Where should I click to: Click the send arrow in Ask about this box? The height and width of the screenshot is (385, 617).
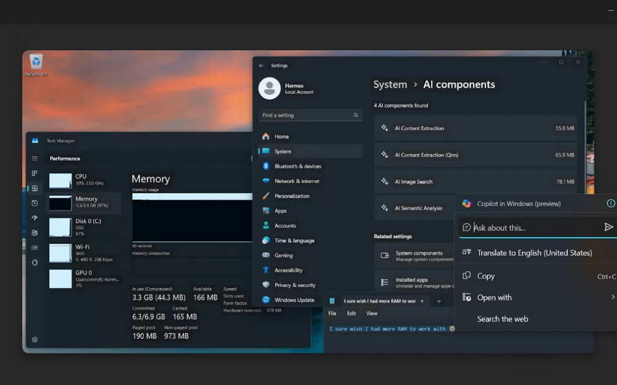[x=608, y=227]
